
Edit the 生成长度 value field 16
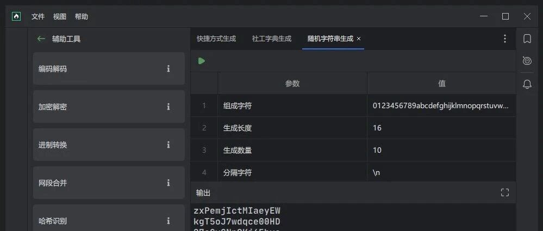coord(441,128)
